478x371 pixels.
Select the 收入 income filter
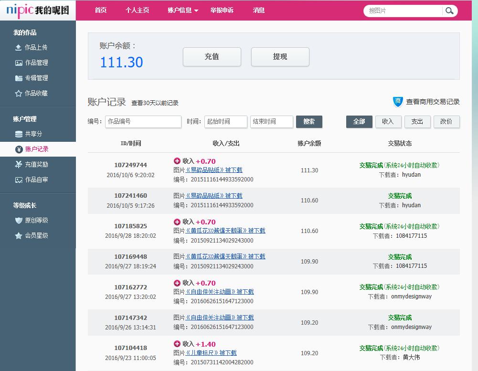point(388,122)
